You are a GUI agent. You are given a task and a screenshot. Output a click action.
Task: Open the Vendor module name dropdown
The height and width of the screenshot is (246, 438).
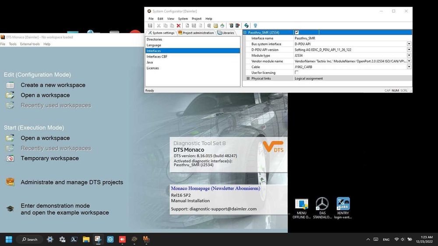409,61
